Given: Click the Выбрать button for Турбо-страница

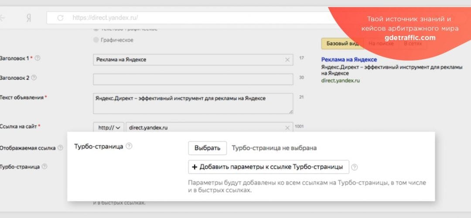Looking at the screenshot, I should [207, 148].
